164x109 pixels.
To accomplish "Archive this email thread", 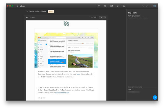I will tap(99, 6).
